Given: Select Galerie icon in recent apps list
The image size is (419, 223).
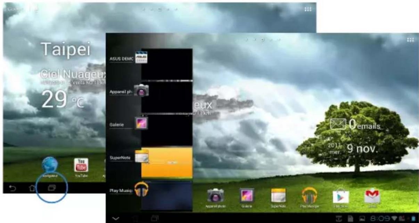Looking at the screenshot, I should coord(141,123).
